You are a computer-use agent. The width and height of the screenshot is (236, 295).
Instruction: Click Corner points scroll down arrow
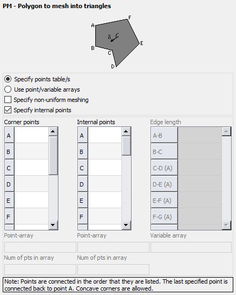pyautogui.click(x=53, y=225)
